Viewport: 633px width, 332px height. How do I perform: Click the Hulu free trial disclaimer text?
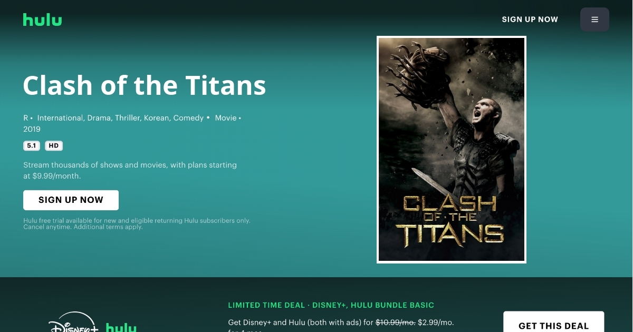pos(137,224)
